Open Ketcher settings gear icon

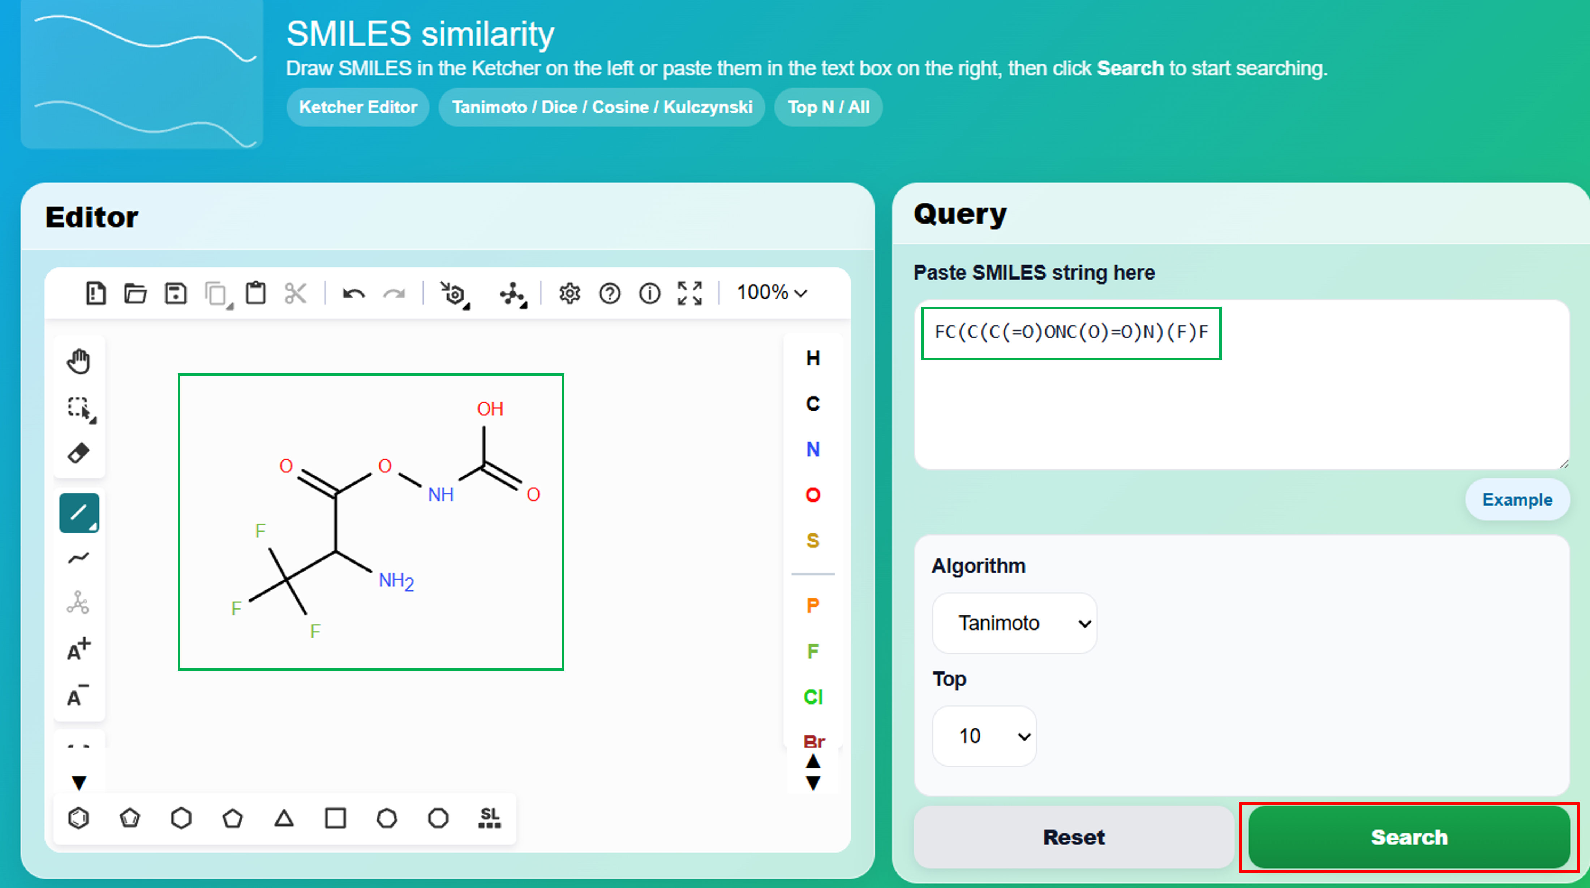point(570,294)
